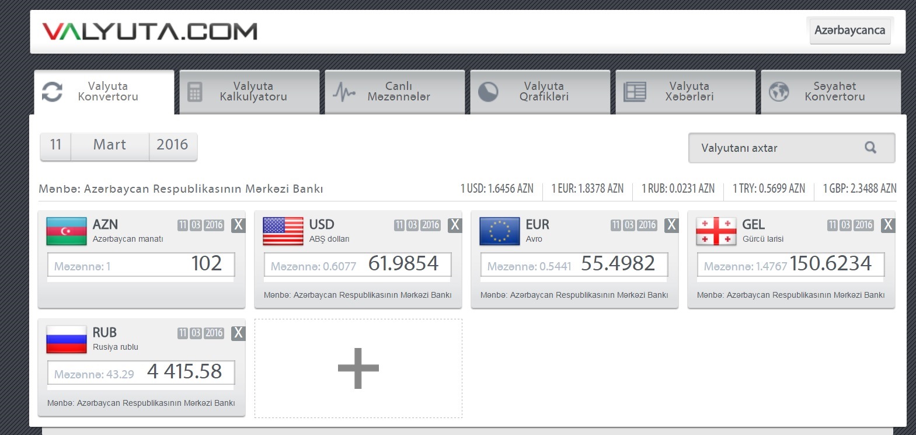Click the source note under the GEL card
The width and height of the screenshot is (916, 435).
(x=791, y=295)
